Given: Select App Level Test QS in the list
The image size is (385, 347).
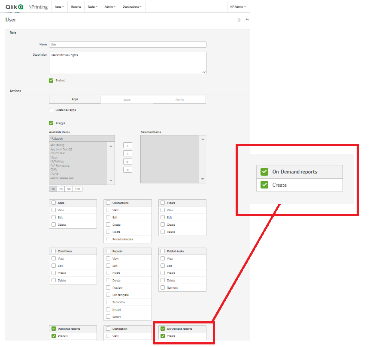Looking at the screenshot, I should (x=61, y=149).
